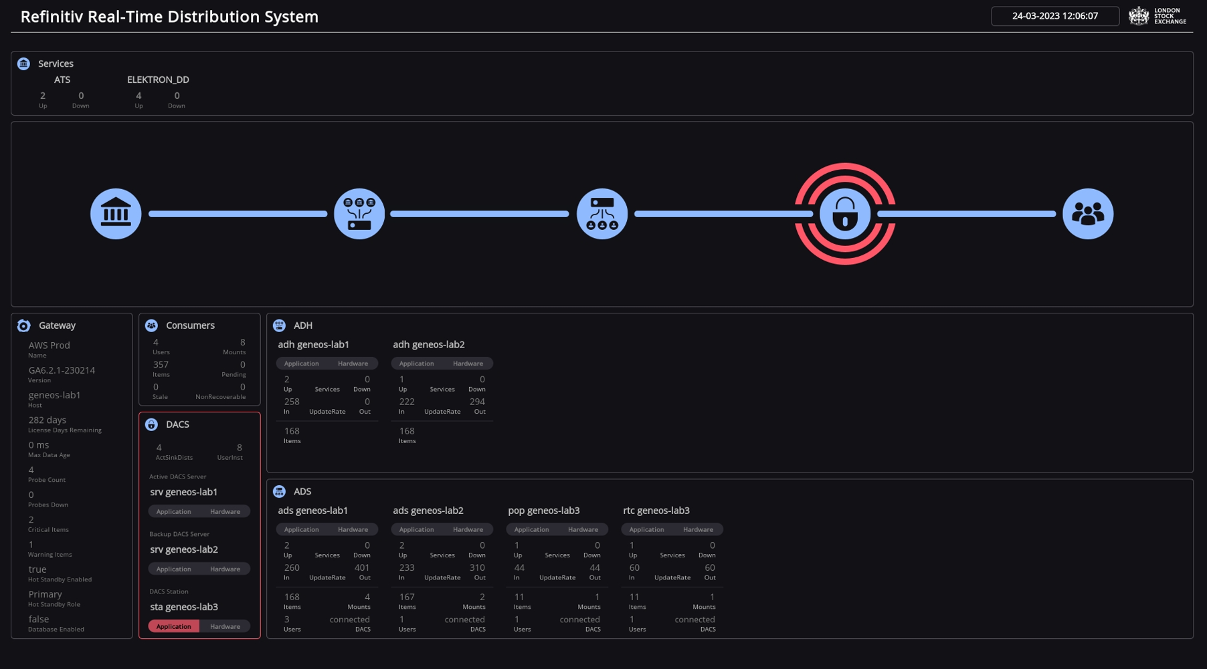
Task: Click the London Stock Exchange logo
Action: tap(1157, 16)
